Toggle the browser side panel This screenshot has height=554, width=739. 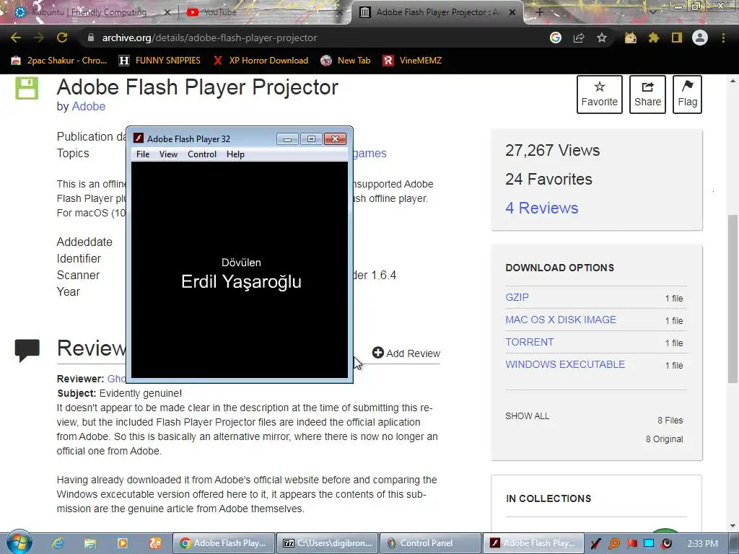pos(677,38)
